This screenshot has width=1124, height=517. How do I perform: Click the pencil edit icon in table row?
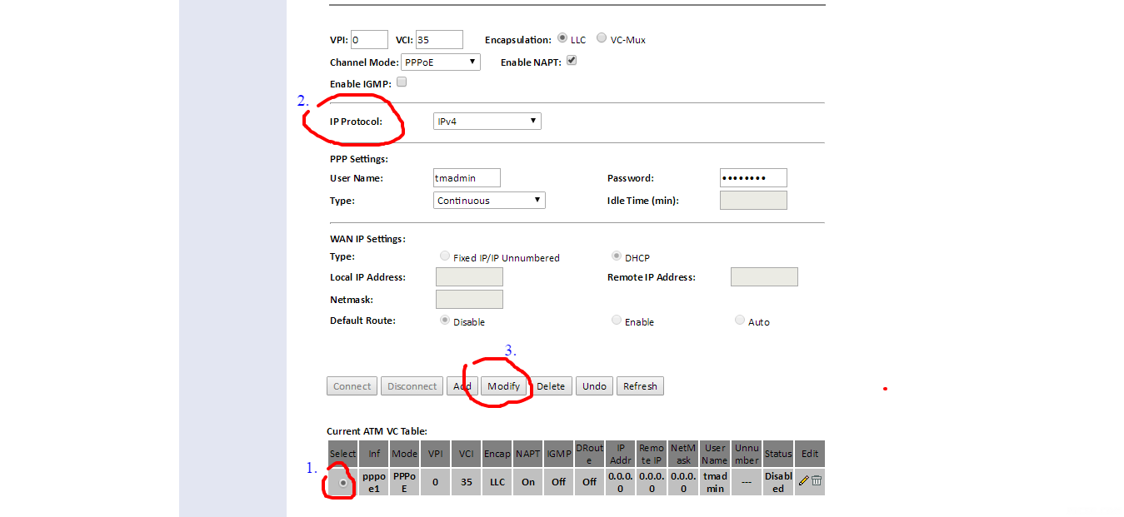click(803, 480)
